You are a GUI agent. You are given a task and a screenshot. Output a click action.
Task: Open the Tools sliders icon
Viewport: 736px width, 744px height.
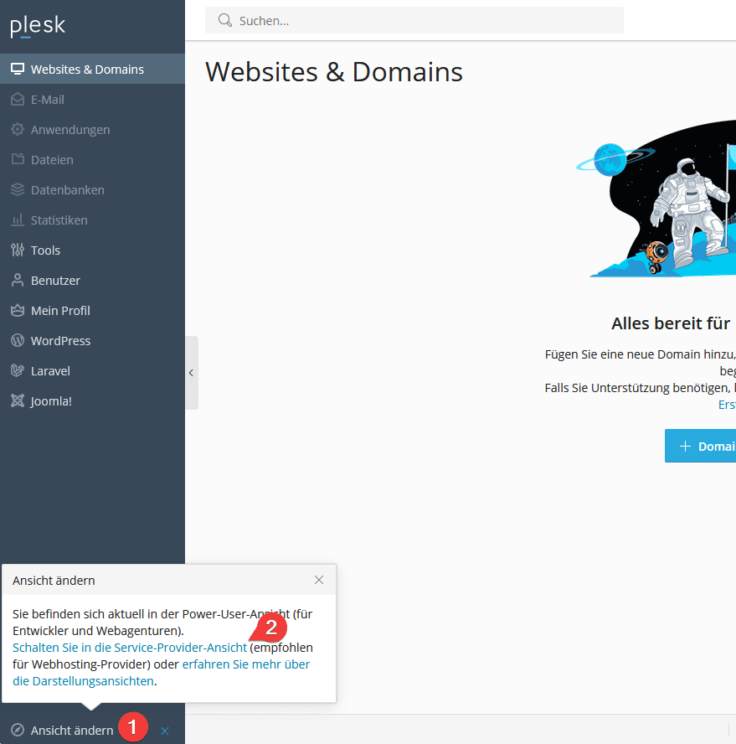[18, 250]
